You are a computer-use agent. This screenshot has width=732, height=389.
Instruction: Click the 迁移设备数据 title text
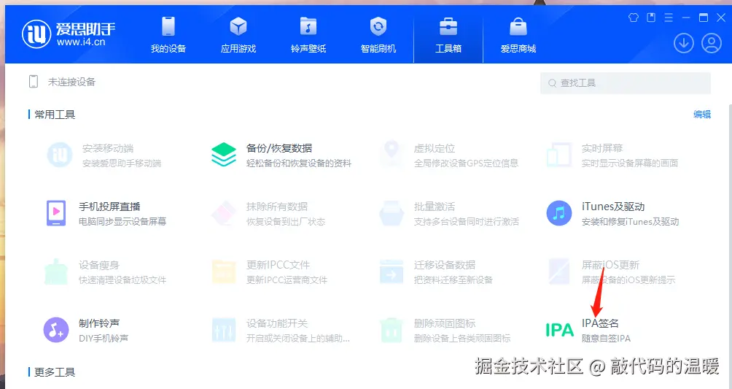445,265
